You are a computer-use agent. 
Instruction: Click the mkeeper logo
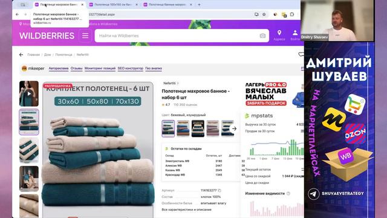pyautogui.click(x=33, y=68)
